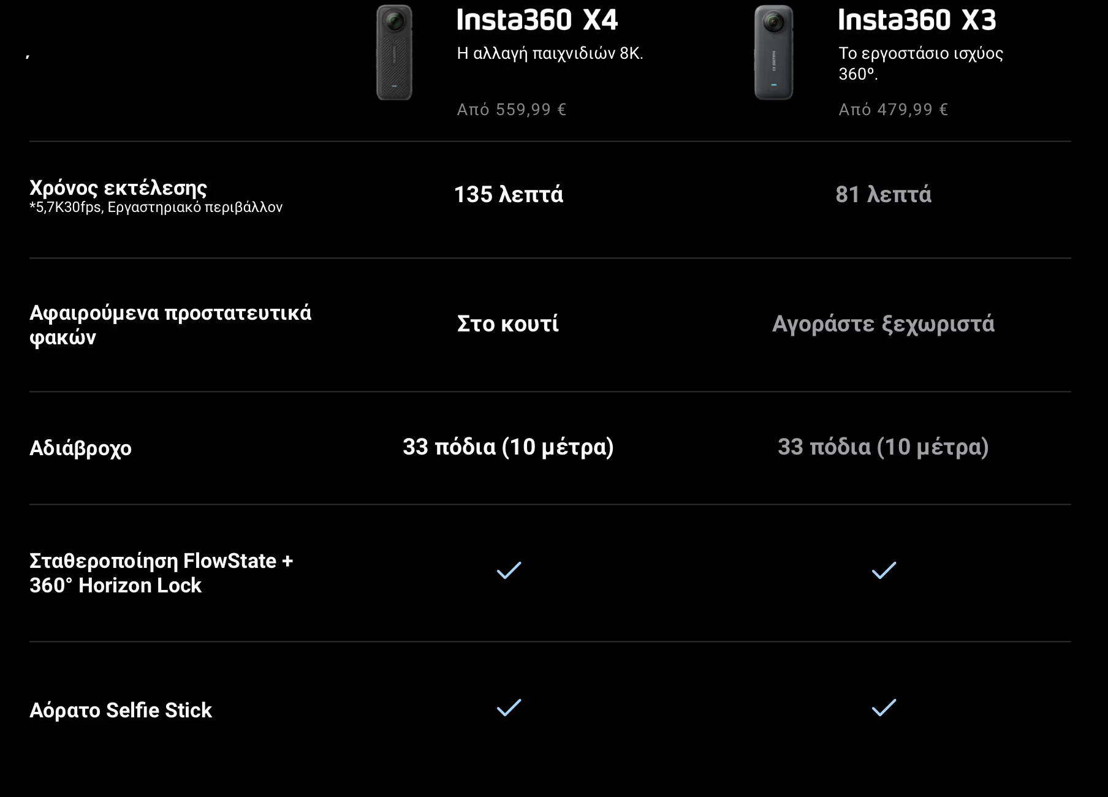Screen dimensions: 1108x797
Task: Open the Insta360 X4 product title
Action: pyautogui.click(x=537, y=20)
